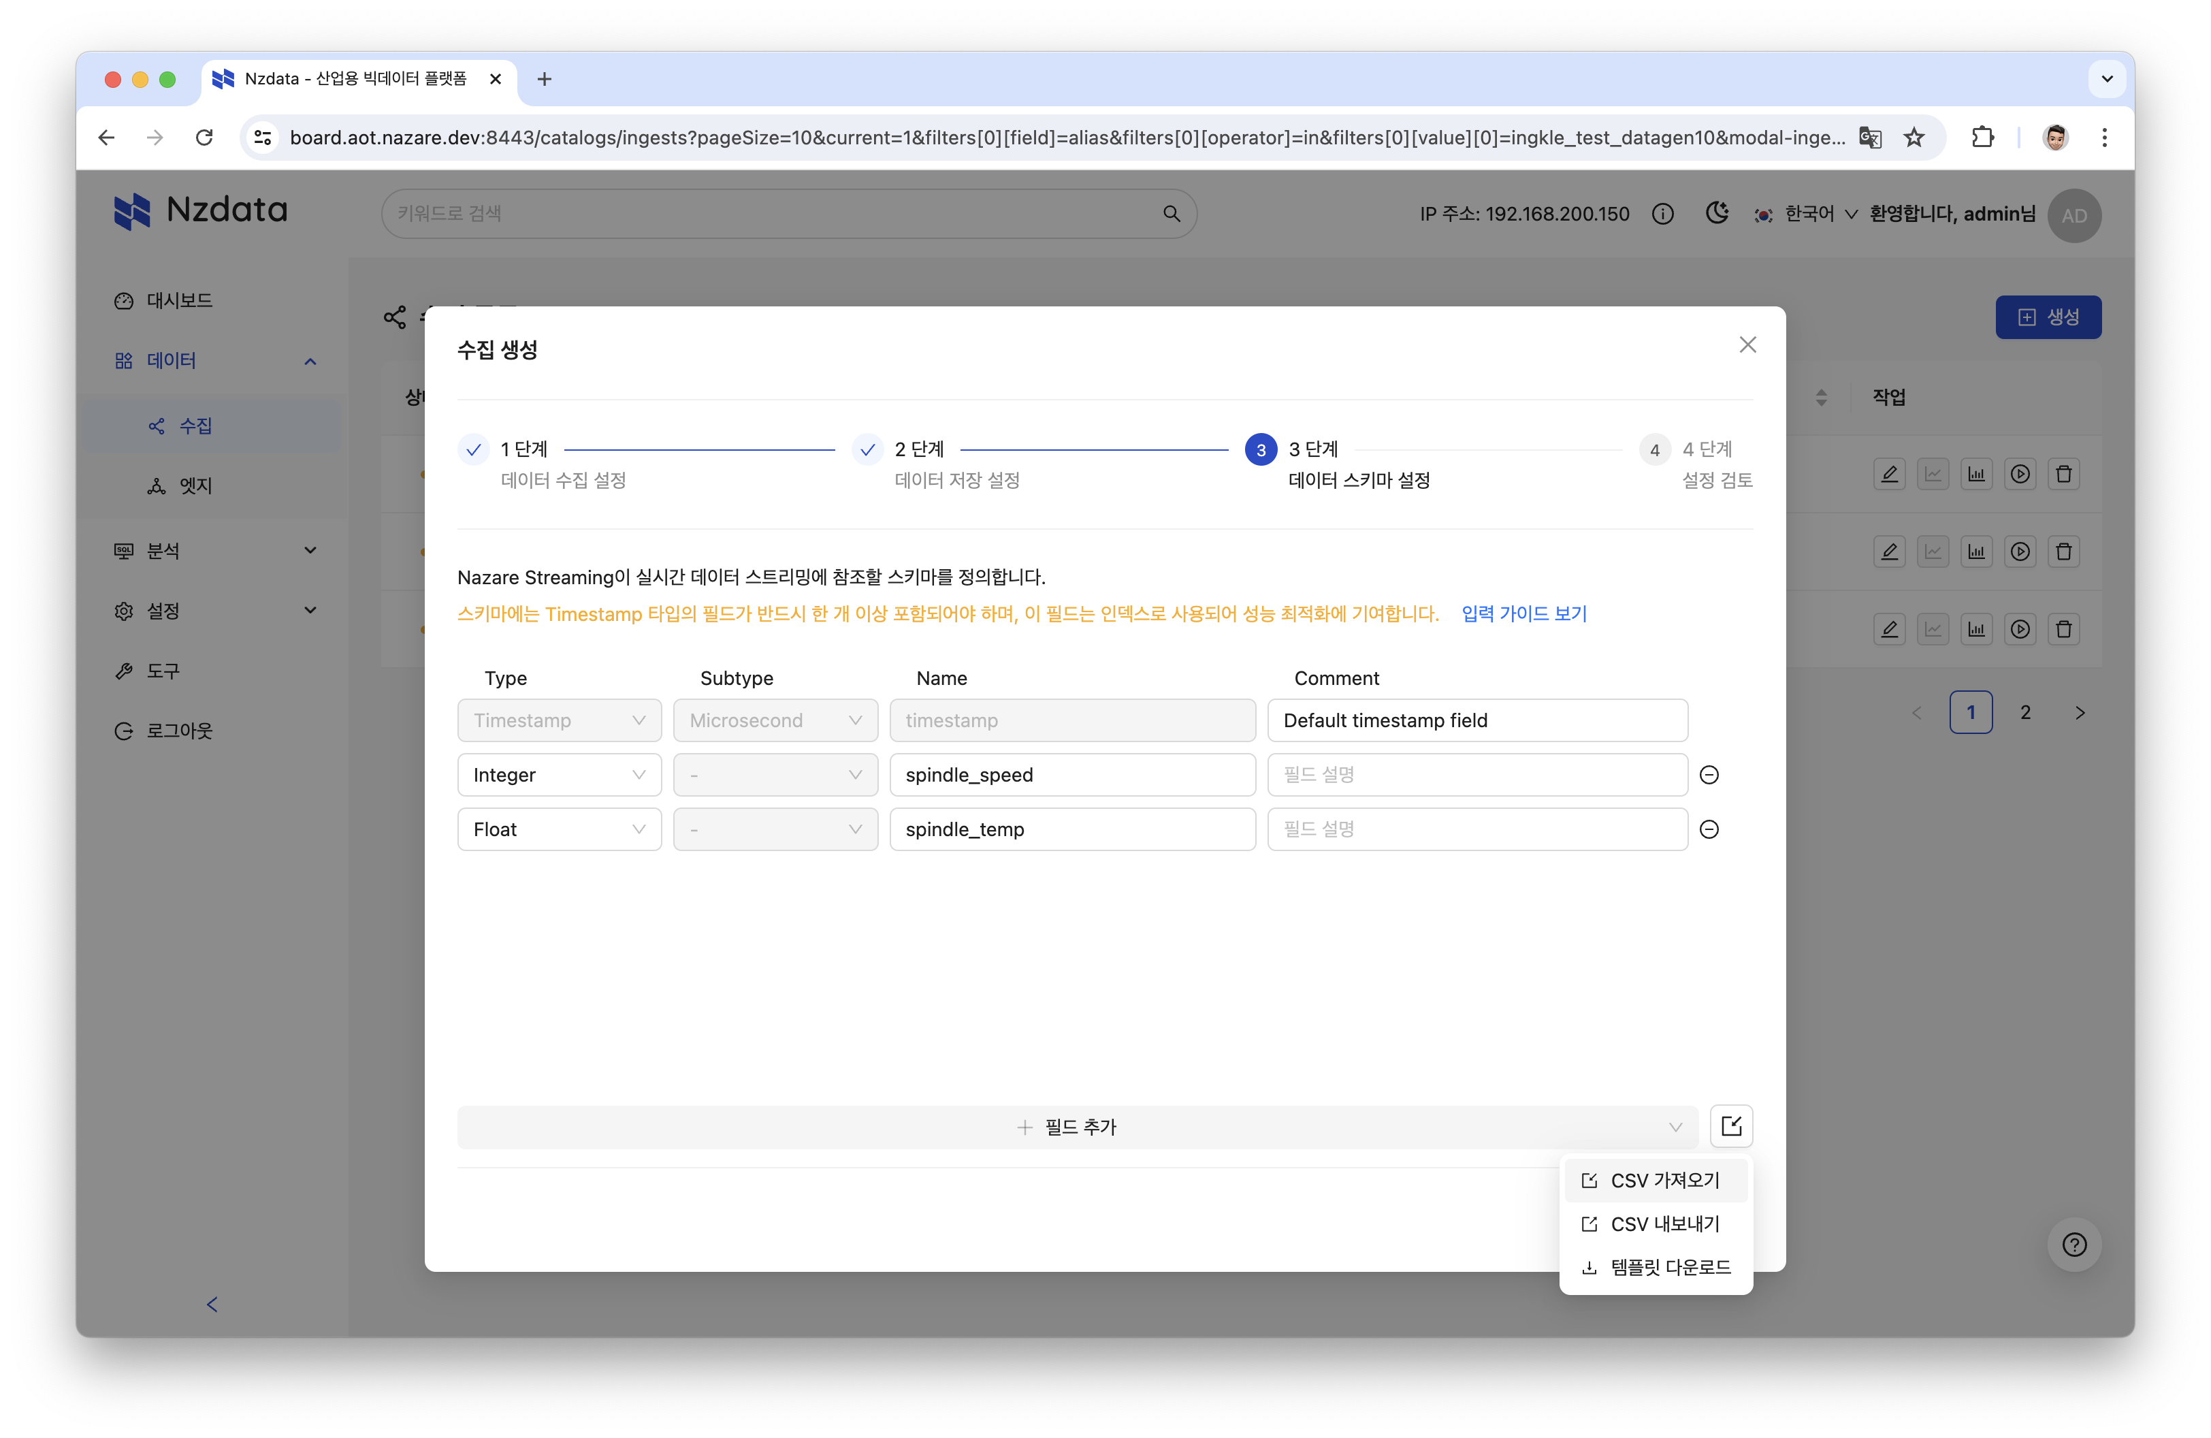Image resolution: width=2211 pixels, height=1438 pixels.
Task: Close the 수집 생성 dialog
Action: click(x=1747, y=345)
